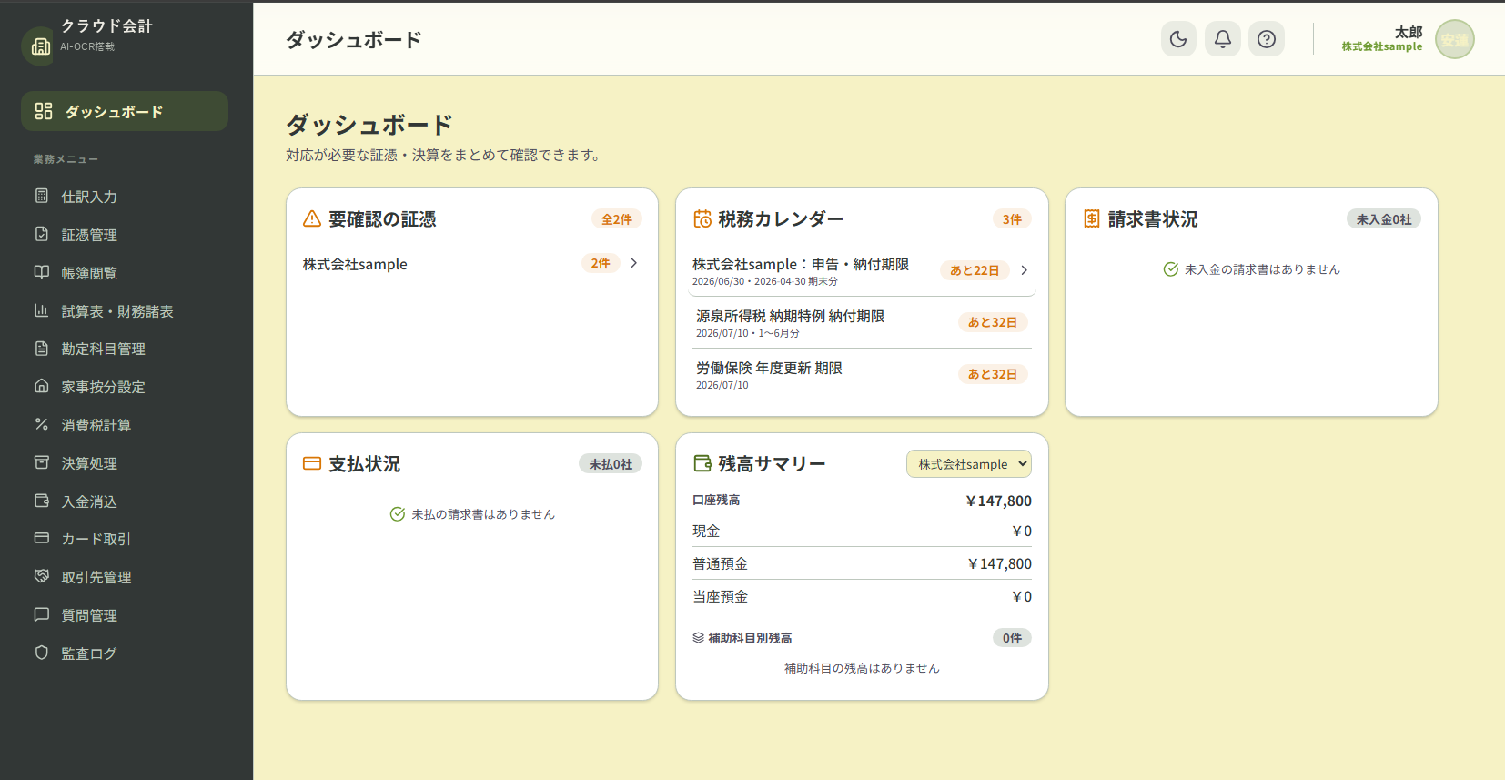The image size is (1505, 780).
Task: Expand the 申告・納付期限 row chevron
Action: (x=1025, y=270)
